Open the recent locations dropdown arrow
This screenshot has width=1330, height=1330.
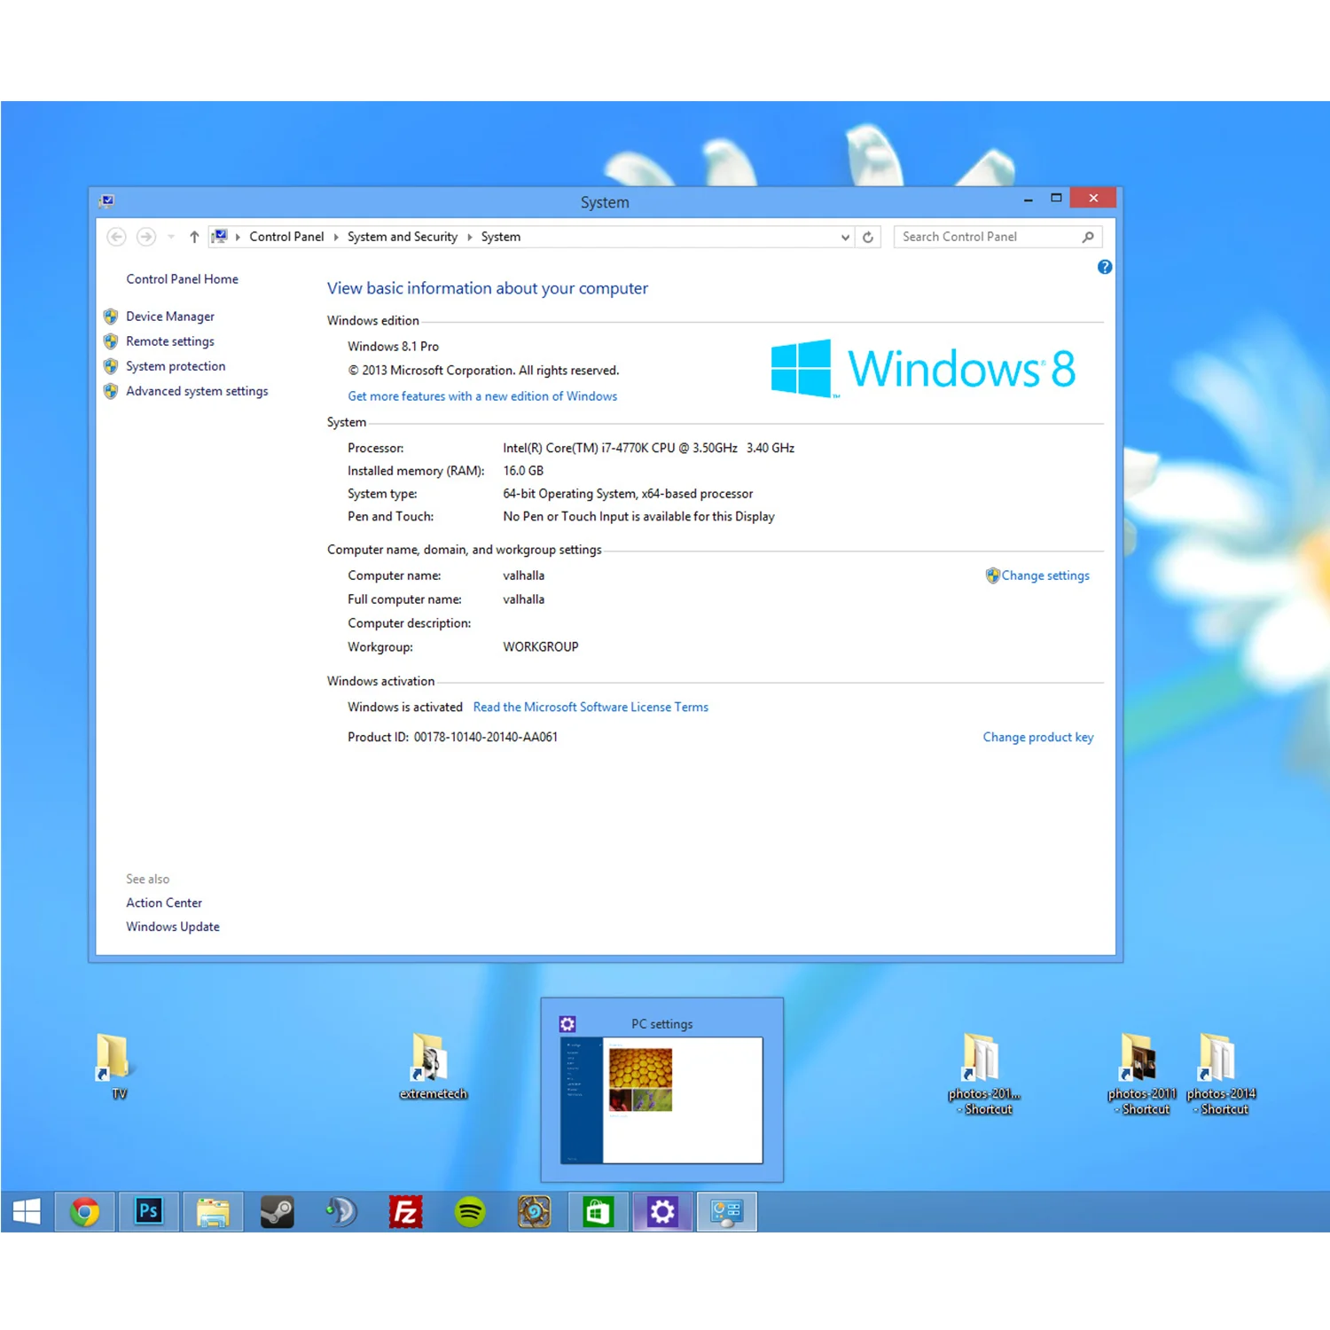(x=171, y=237)
